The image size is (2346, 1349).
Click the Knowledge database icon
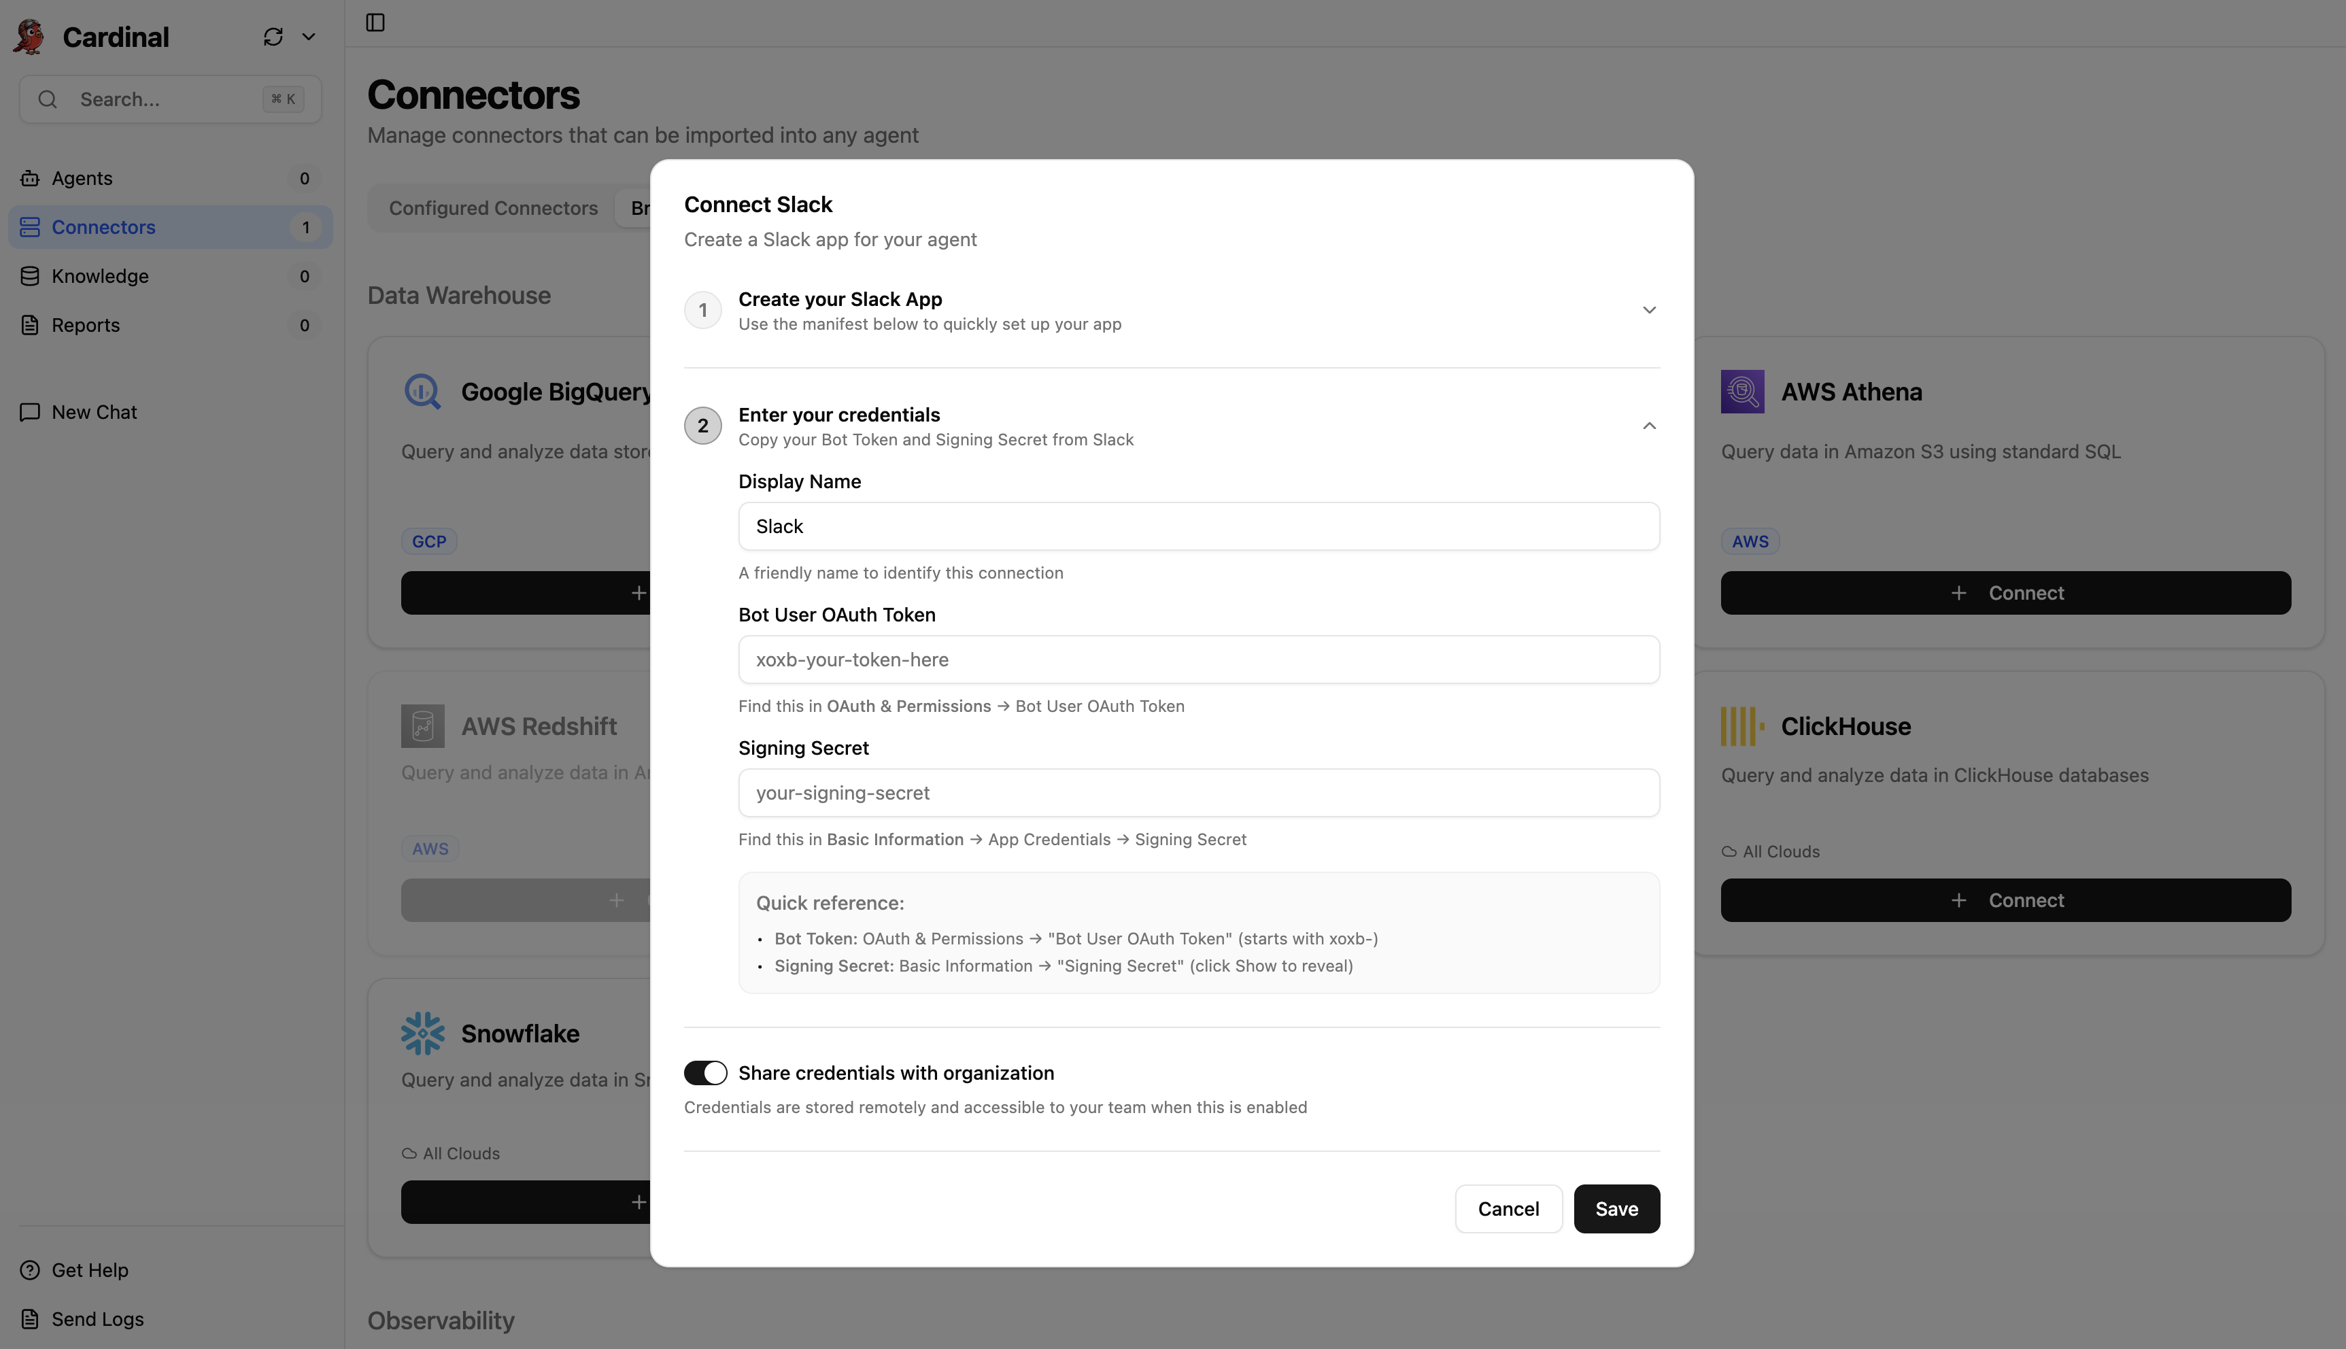pyautogui.click(x=29, y=275)
